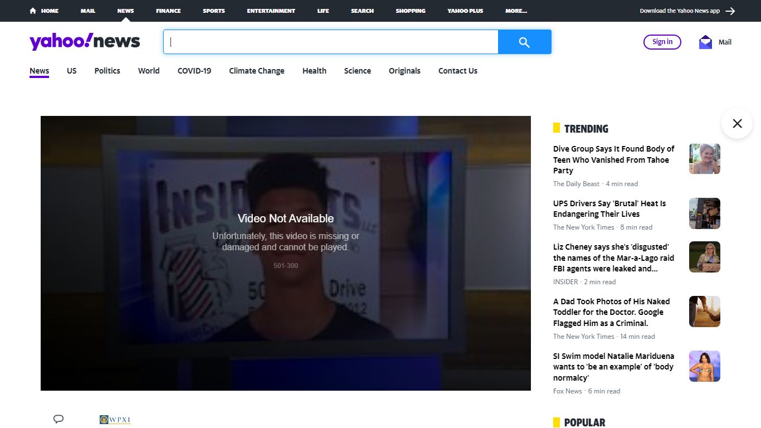761x428 pixels.
Task: Click the 'POPULAR' section heading
Action: click(584, 422)
